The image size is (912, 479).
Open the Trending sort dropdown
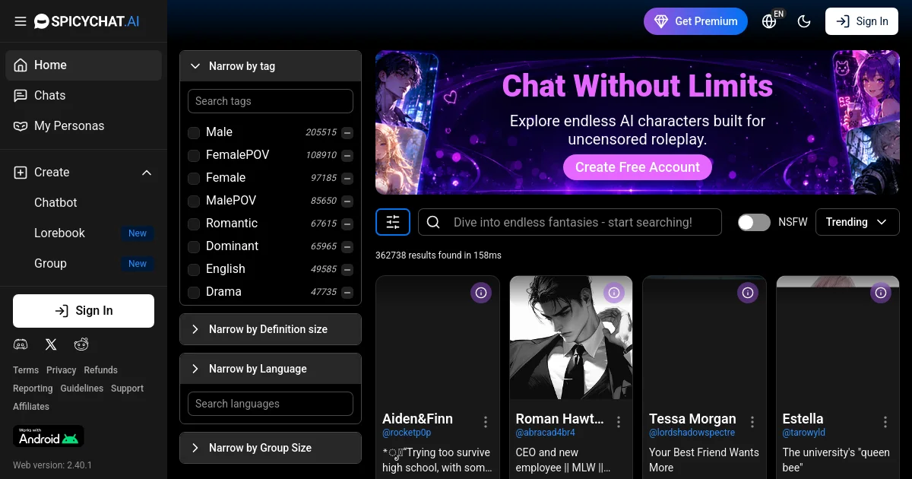click(857, 222)
